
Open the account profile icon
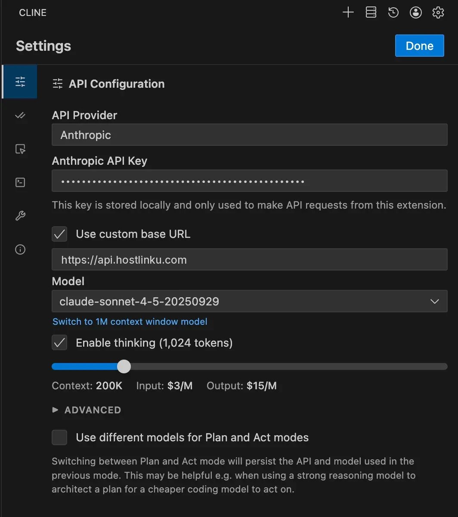pos(415,13)
